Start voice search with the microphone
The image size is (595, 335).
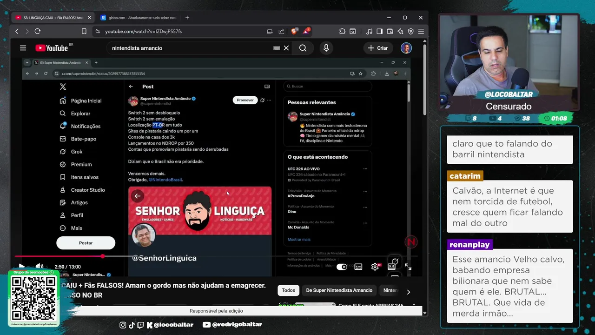click(326, 48)
